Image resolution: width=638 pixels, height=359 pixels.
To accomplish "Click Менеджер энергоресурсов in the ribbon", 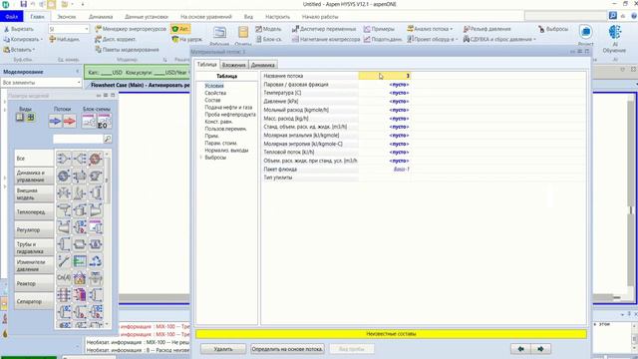I will coord(131,29).
